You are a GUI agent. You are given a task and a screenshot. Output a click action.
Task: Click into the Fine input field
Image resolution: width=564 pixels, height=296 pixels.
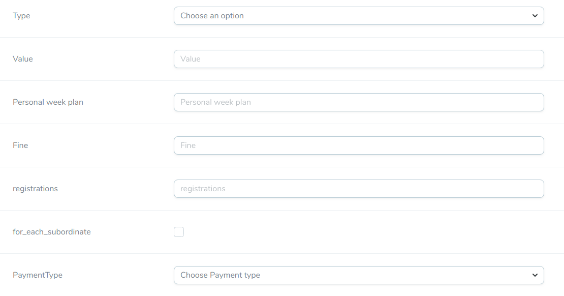tap(358, 145)
